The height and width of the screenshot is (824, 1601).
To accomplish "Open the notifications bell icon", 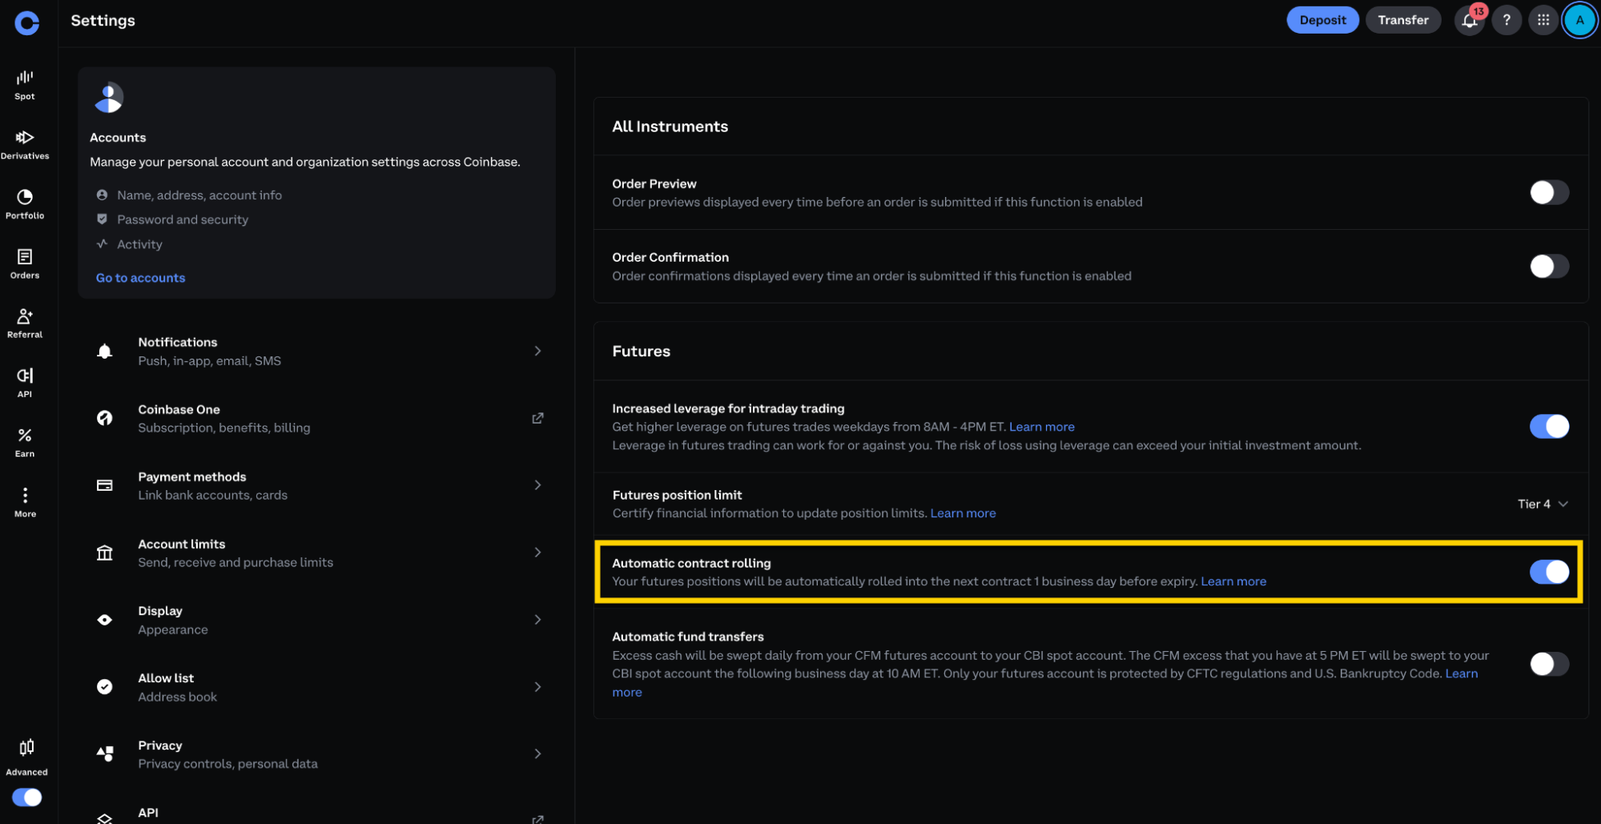I will point(1470,20).
